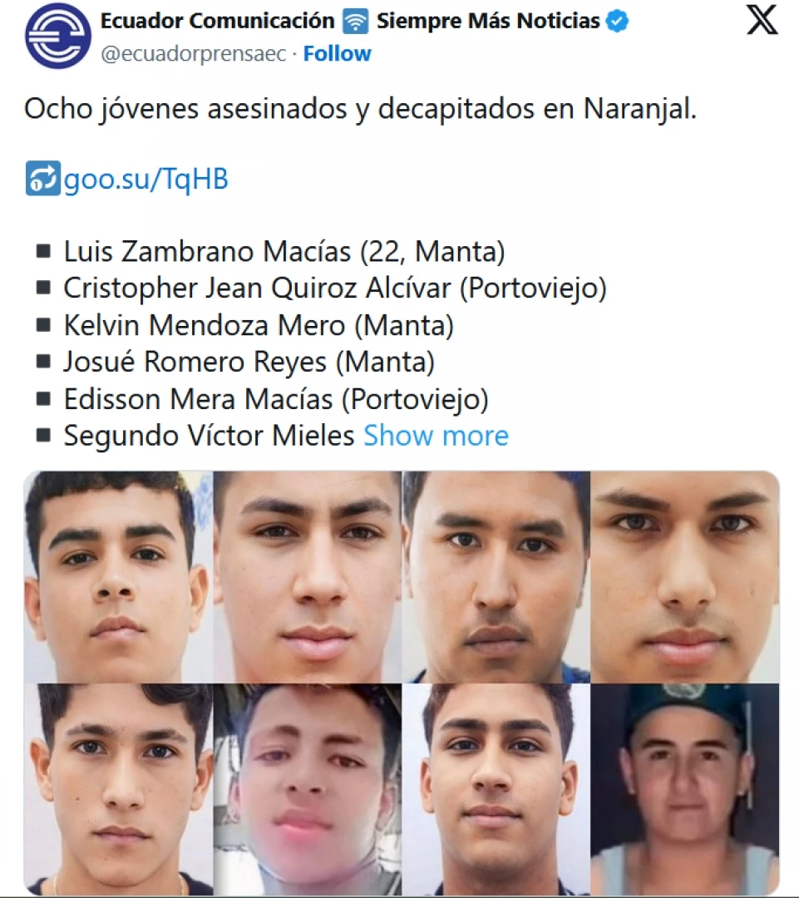Open first photo in the top row
This screenshot has height=898, width=799.
pyautogui.click(x=119, y=577)
